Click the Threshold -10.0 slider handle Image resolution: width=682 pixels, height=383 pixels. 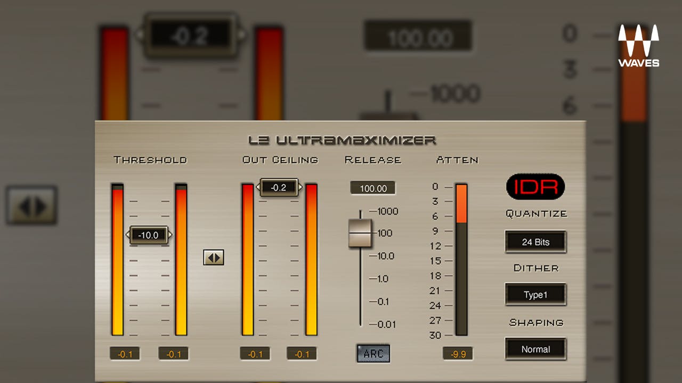149,235
